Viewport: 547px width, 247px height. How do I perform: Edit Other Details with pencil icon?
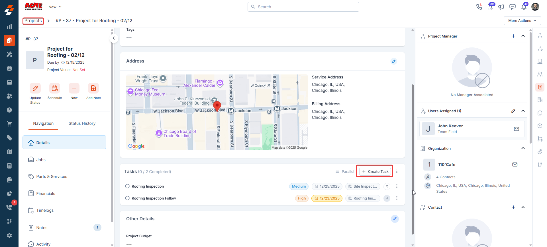click(395, 219)
